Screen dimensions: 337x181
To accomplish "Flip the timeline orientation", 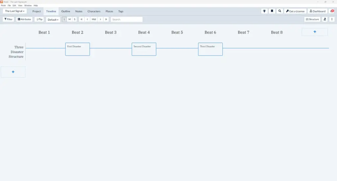I will pyautogui.click(x=39, y=19).
